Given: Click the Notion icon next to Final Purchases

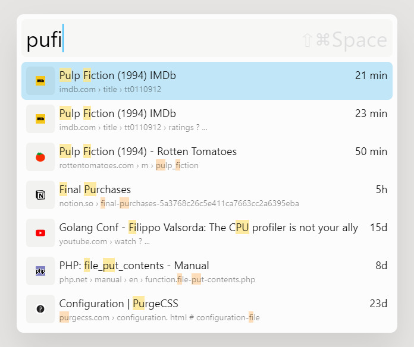Looking at the screenshot, I should pyautogui.click(x=40, y=195).
